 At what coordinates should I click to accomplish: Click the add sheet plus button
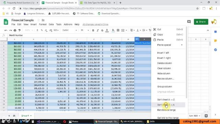(x=9, y=116)
